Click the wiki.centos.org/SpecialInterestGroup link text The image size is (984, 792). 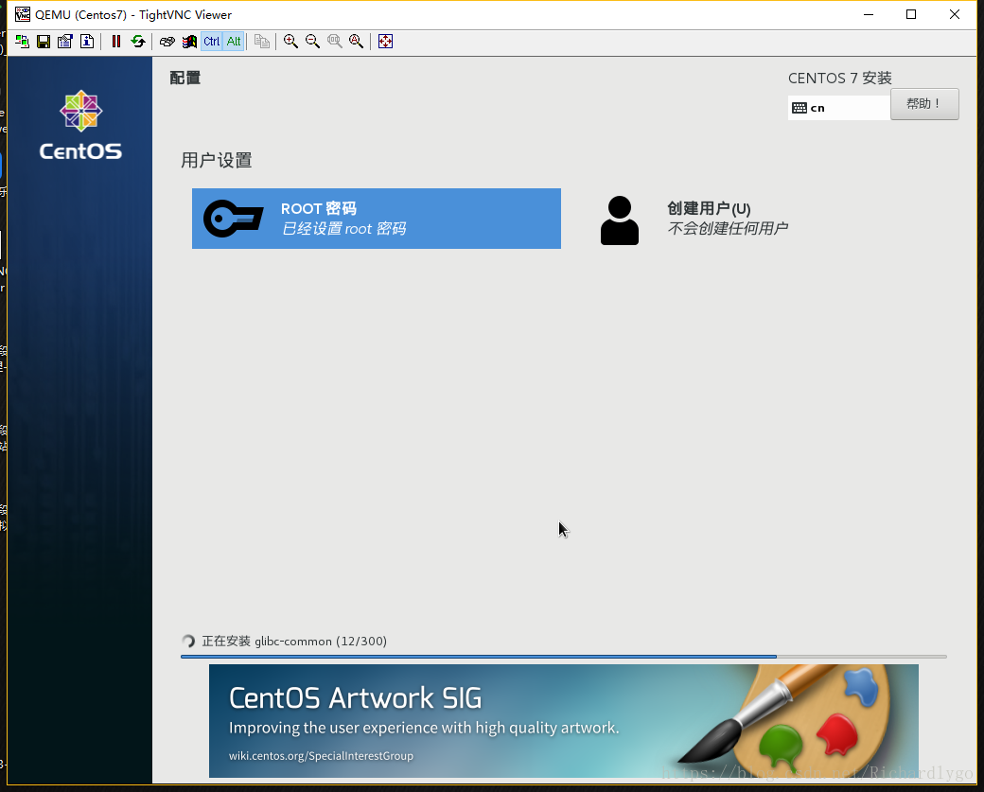[322, 756]
